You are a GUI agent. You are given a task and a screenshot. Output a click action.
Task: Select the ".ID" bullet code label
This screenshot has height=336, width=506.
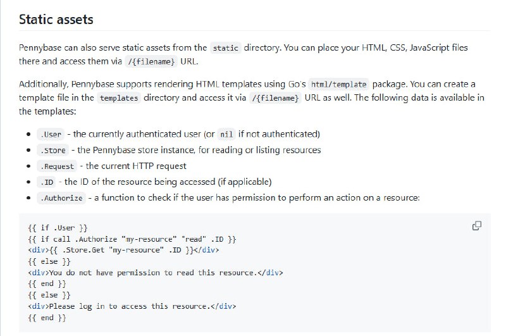tap(47, 182)
